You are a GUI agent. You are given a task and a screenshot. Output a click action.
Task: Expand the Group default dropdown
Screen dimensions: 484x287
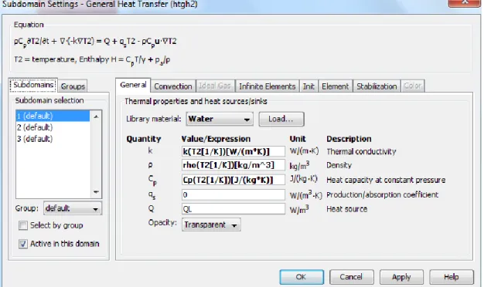coord(73,208)
